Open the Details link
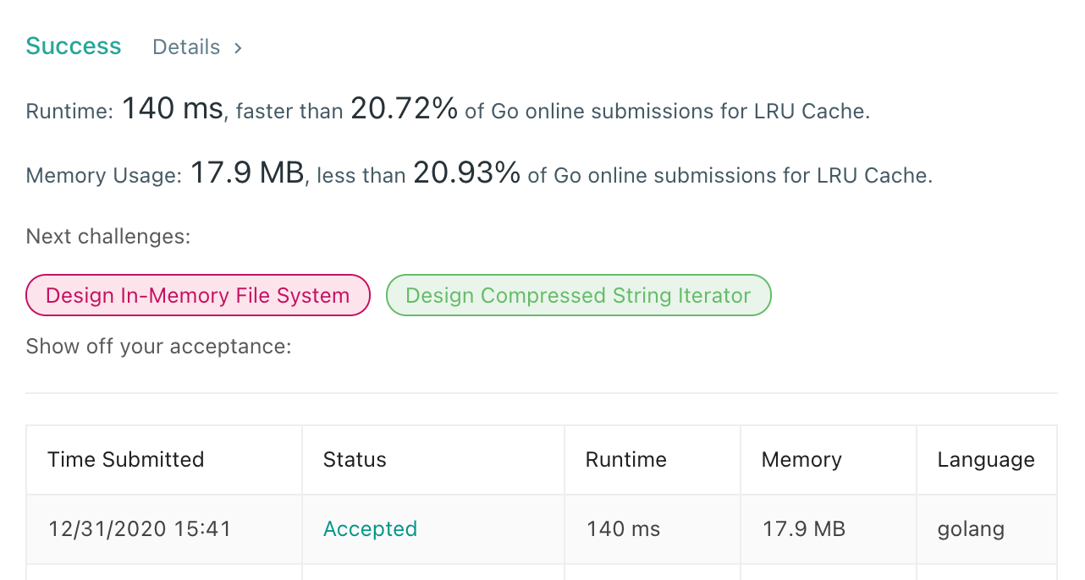The height and width of the screenshot is (580, 1085). click(x=186, y=47)
